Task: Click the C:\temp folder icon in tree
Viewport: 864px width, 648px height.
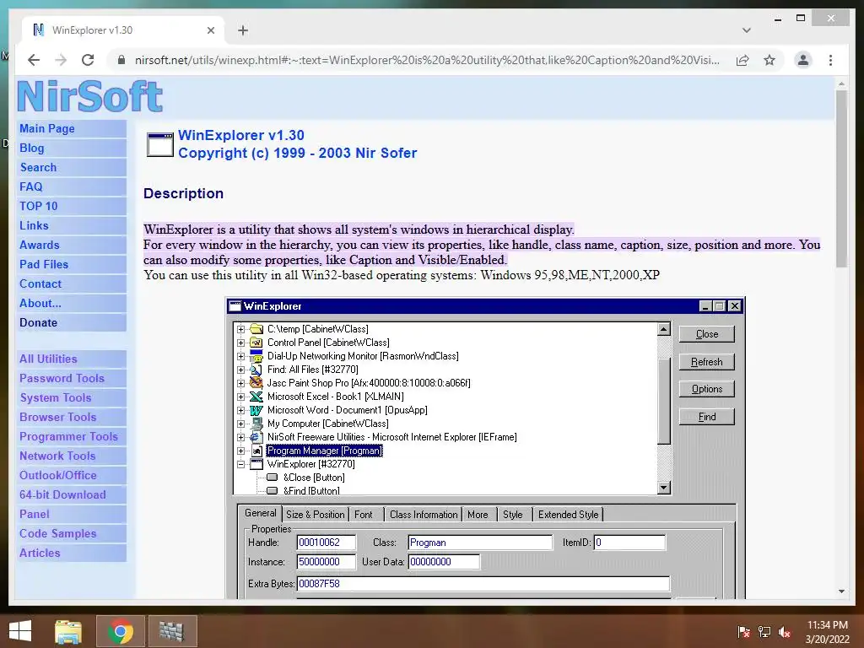Action: coord(256,329)
